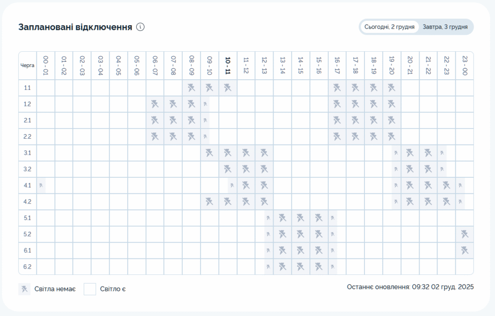Image resolution: width=495 pixels, height=316 pixels.
Task: Click outage icon for queue 1.1 at 08-09
Action: (x=191, y=88)
